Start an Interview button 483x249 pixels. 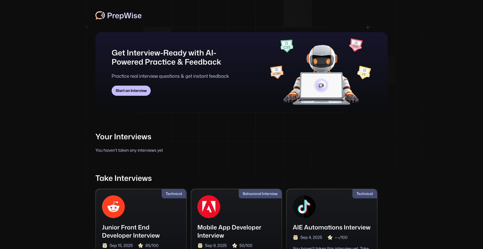[131, 91]
